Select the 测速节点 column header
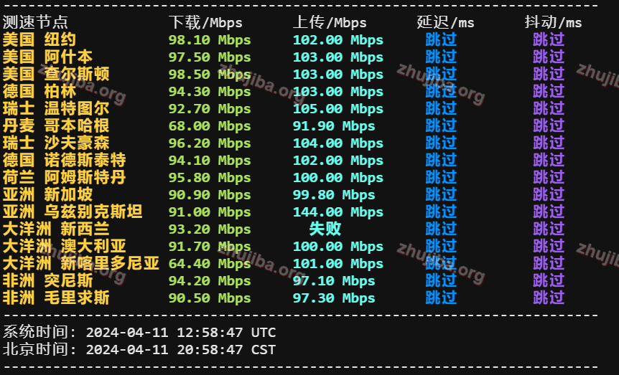Image resolution: width=619 pixels, height=375 pixels. (35, 22)
